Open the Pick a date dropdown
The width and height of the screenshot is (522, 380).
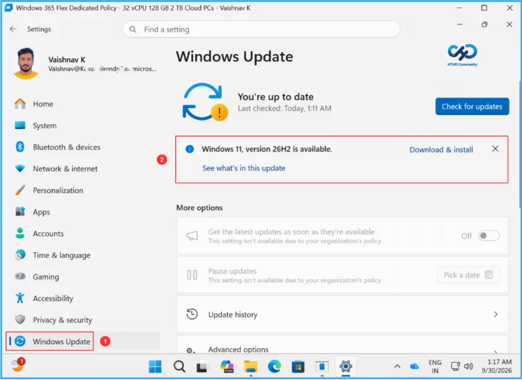[469, 275]
